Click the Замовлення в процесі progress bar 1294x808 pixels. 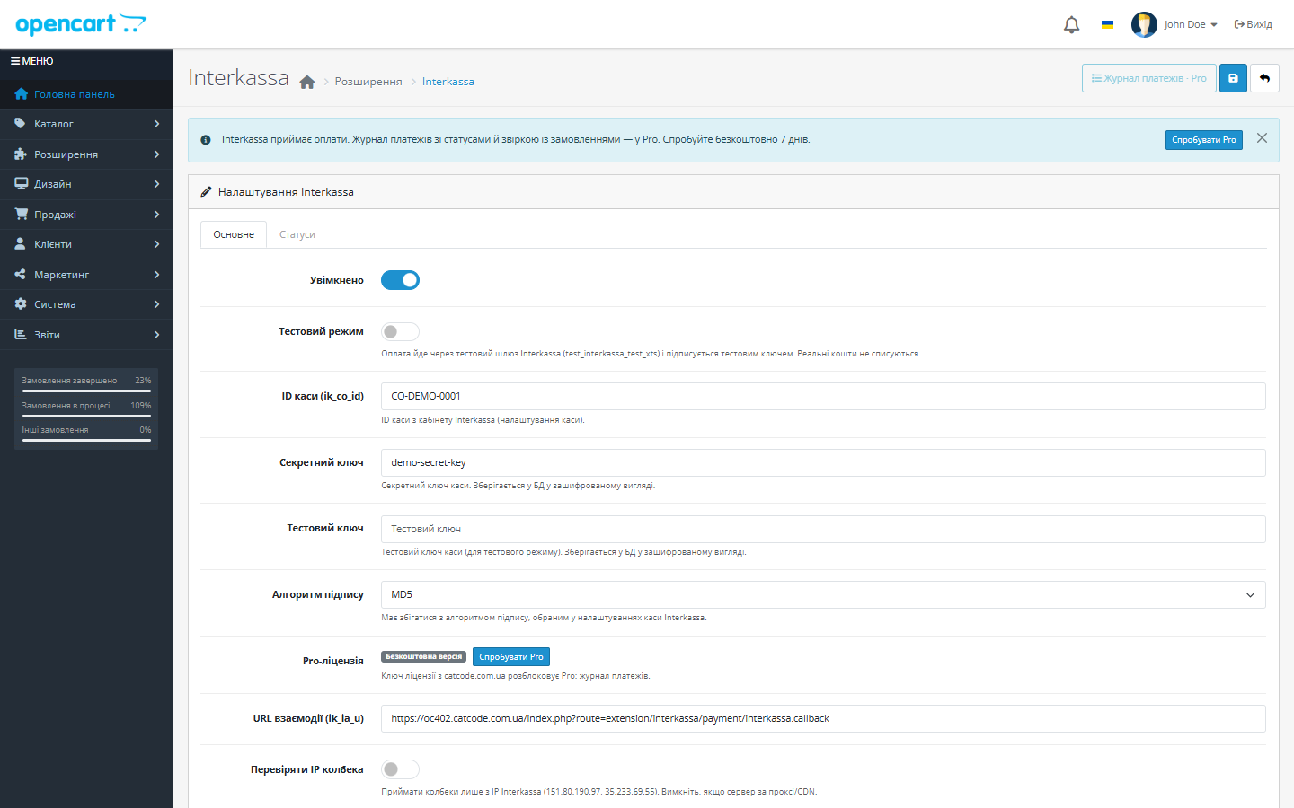pos(86,416)
